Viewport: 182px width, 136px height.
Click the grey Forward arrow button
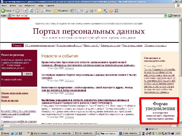(x=17, y=11)
